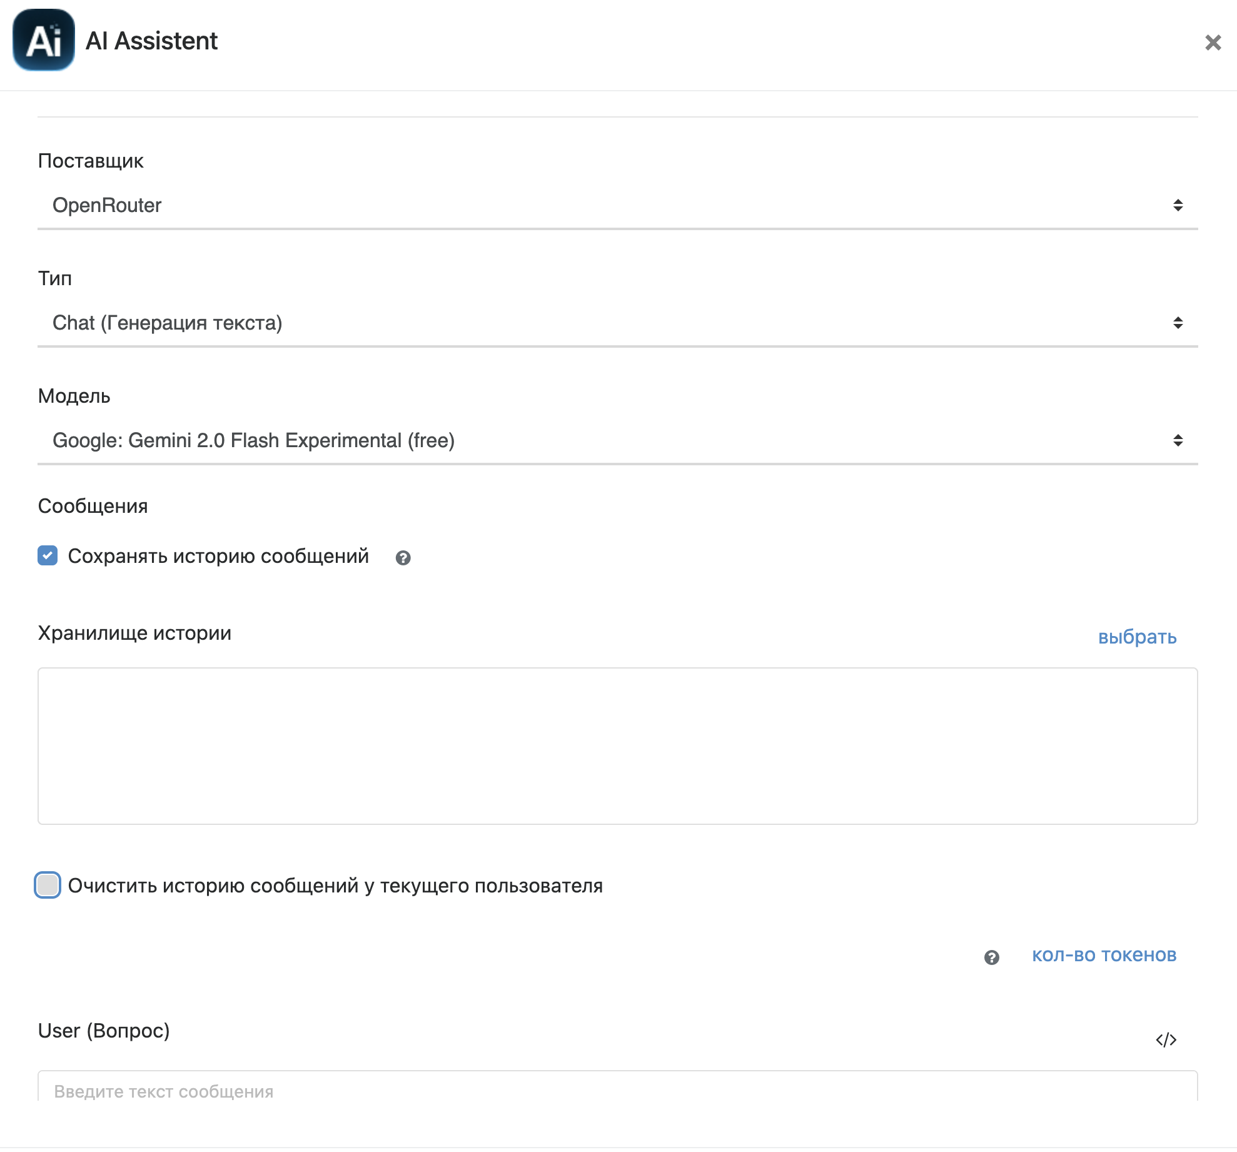The width and height of the screenshot is (1237, 1152).
Task: Enable Очистить историю сообщений checkbox
Action: pos(48,885)
